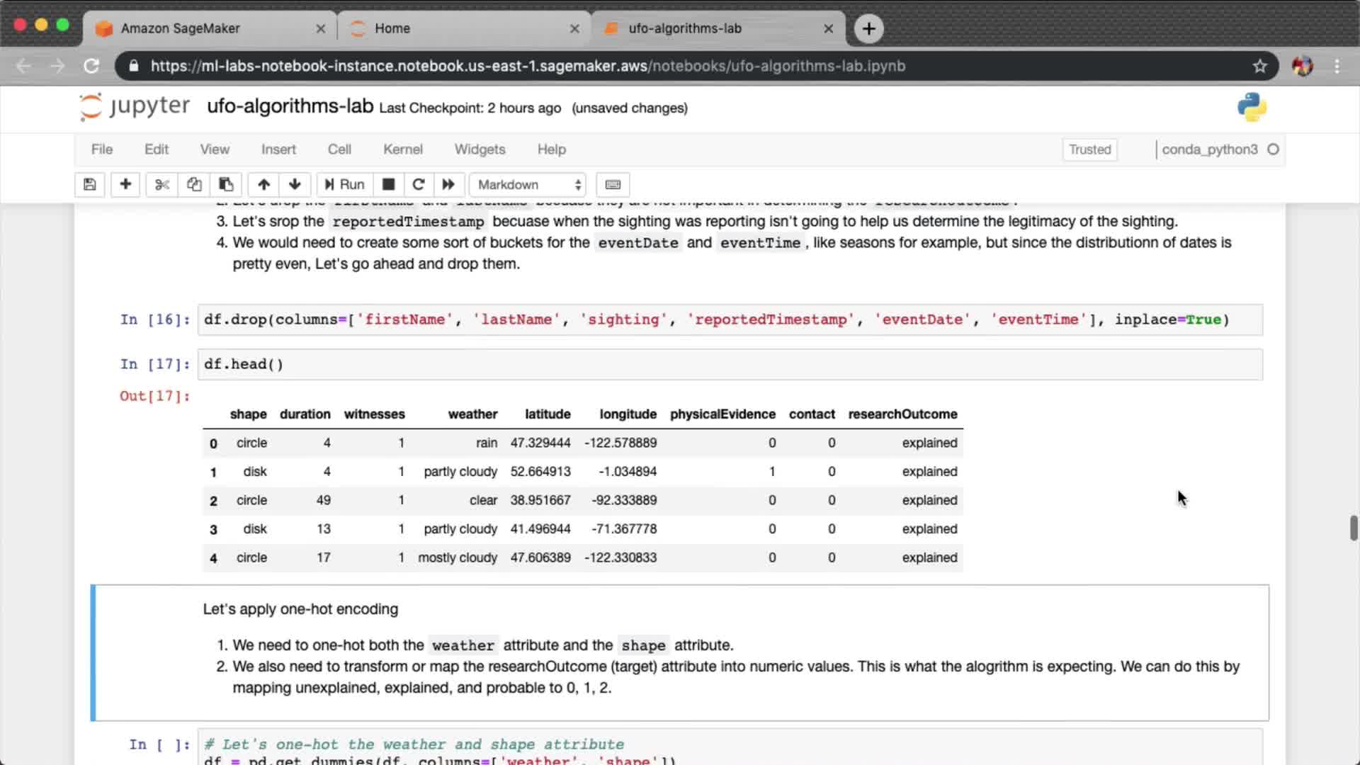This screenshot has height=765, width=1360.
Task: Restart kernel and run all icon
Action: pyautogui.click(x=448, y=184)
